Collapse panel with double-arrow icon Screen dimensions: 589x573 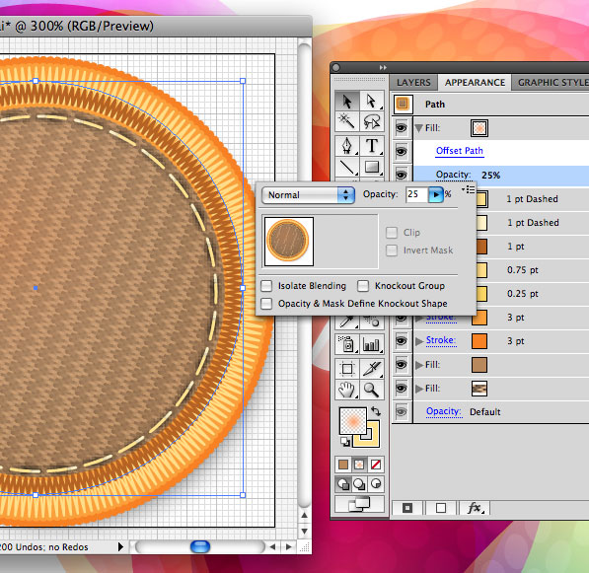(383, 68)
